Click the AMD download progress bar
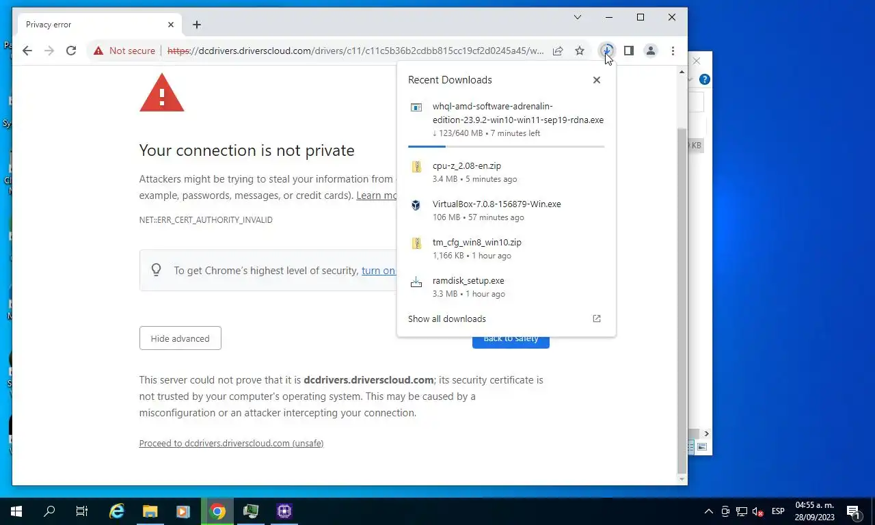The height and width of the screenshot is (525, 875). 507,146
